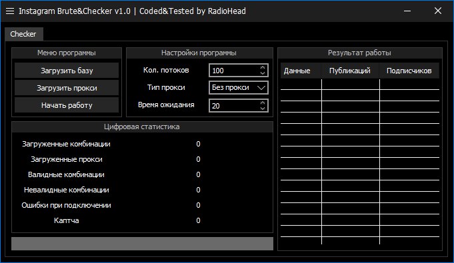454x263 pixels.
Task: Decrease Время ожидания with down arrow
Action: [x=262, y=109]
